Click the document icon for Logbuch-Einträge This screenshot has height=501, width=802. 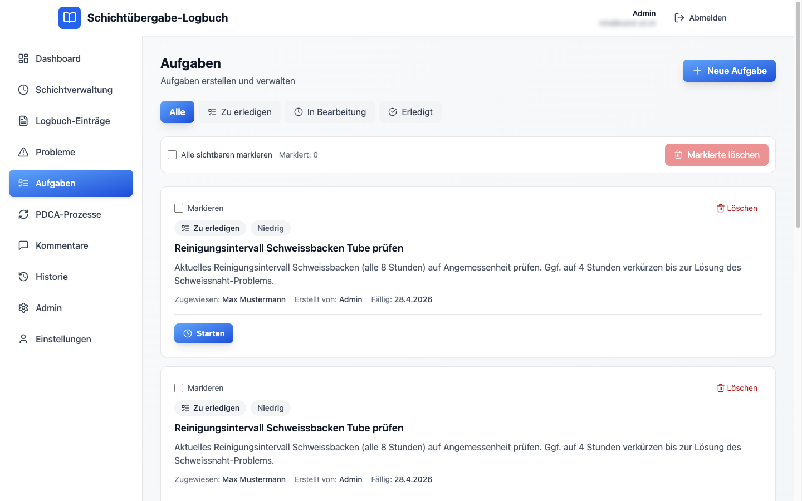[x=23, y=121]
